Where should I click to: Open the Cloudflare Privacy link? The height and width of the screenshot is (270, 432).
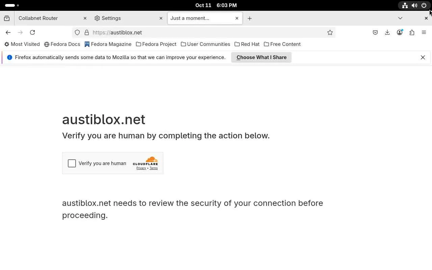[x=141, y=168]
